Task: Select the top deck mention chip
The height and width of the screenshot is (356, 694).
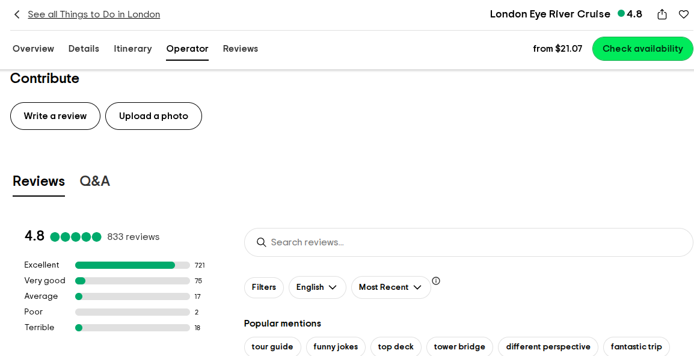Action: tap(396, 347)
